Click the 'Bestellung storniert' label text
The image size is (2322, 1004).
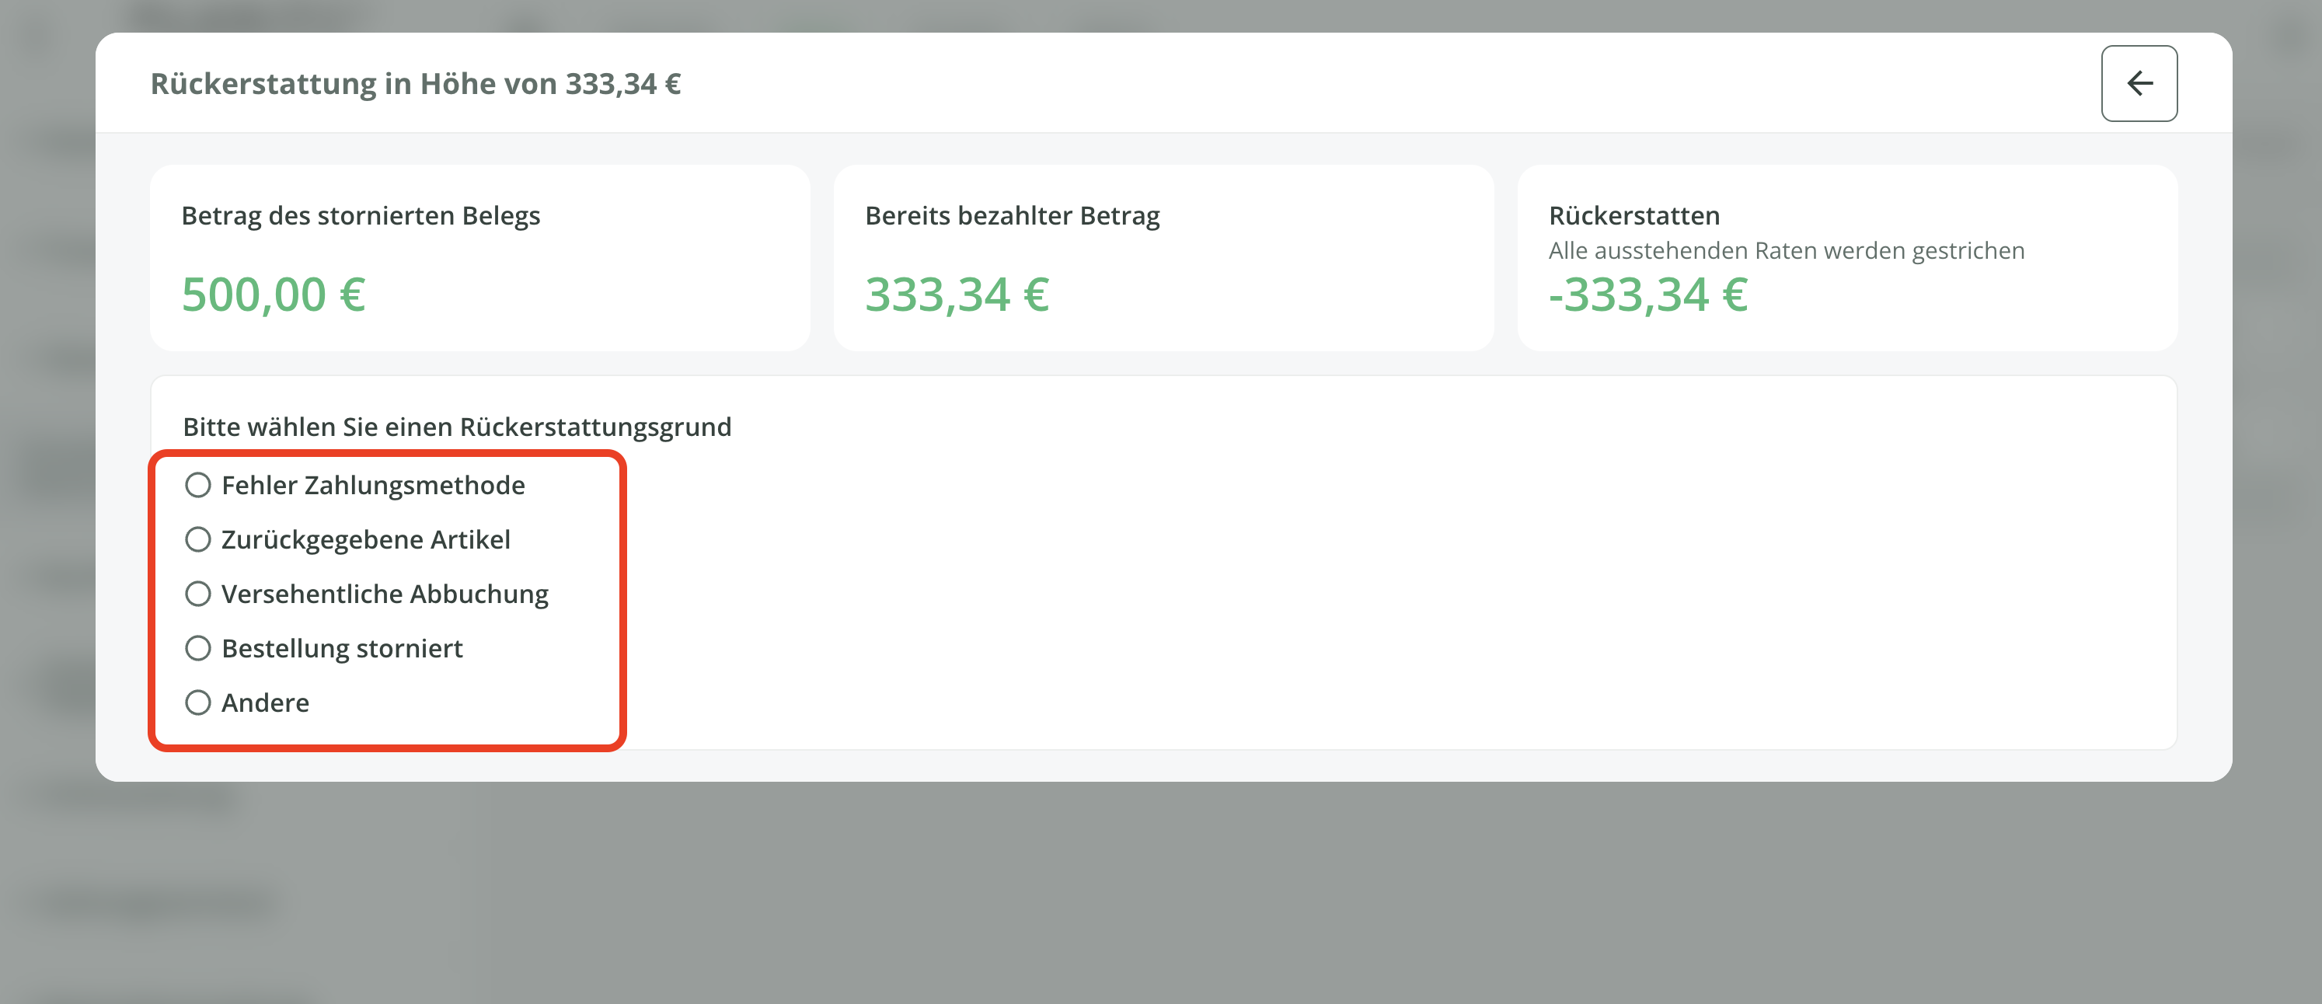coord(342,648)
